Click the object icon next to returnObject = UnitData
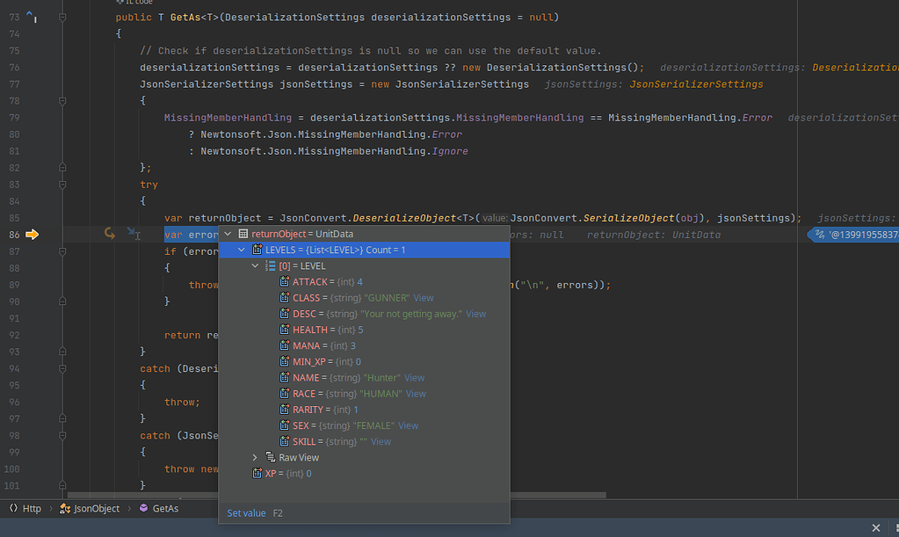The width and height of the screenshot is (899, 537). 245,234
